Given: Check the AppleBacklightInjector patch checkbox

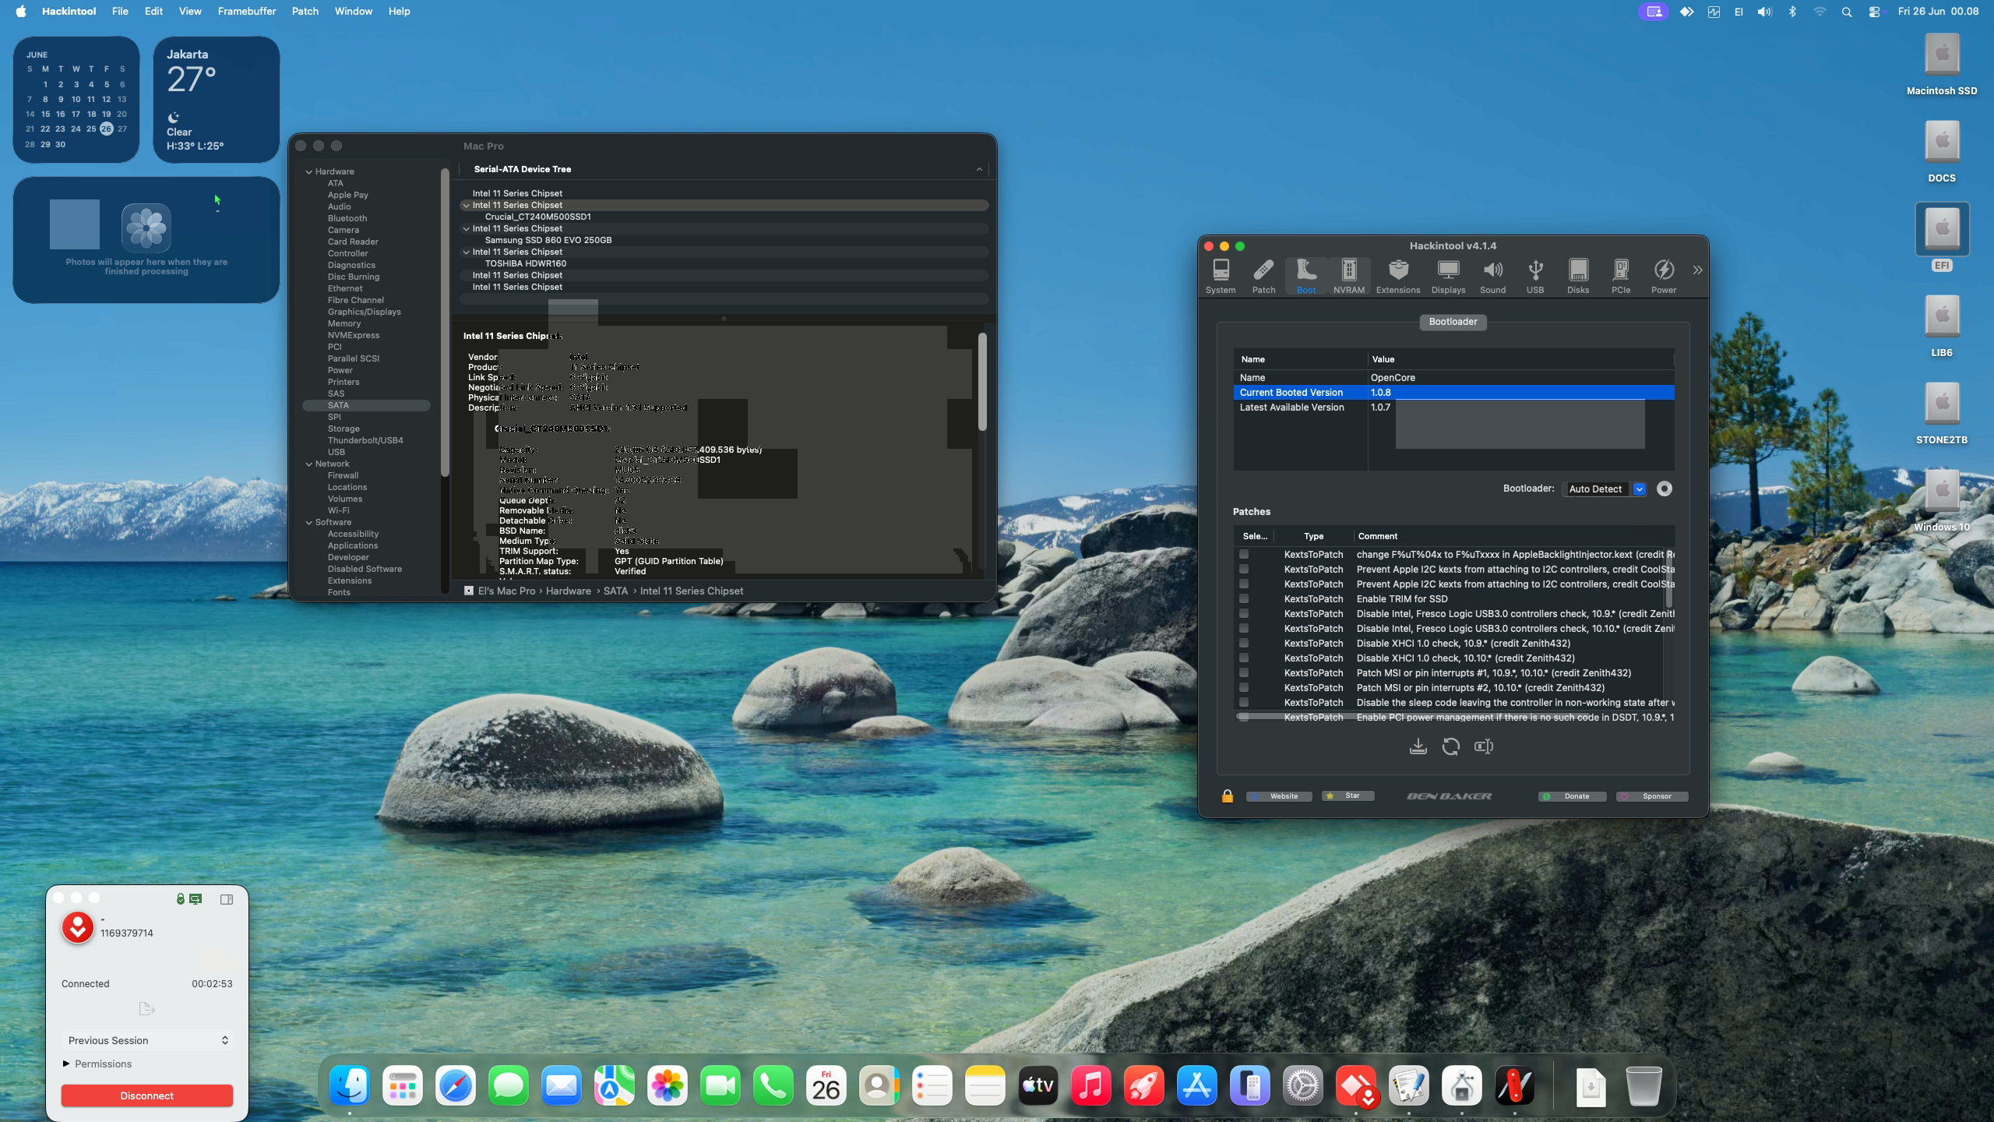Looking at the screenshot, I should 1244,554.
